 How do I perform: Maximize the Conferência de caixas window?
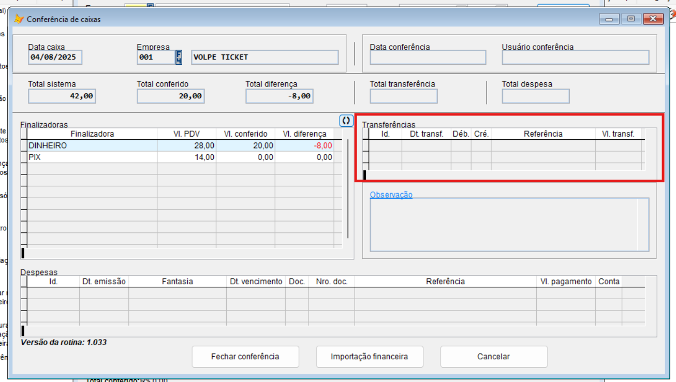[631, 19]
